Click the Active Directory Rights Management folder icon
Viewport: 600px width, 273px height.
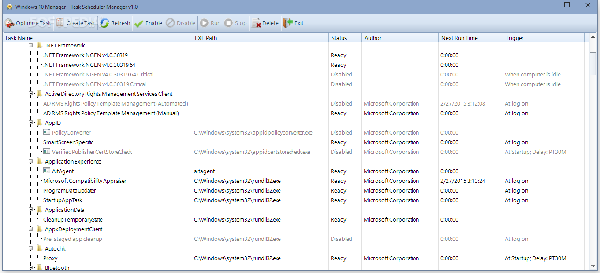39,94
